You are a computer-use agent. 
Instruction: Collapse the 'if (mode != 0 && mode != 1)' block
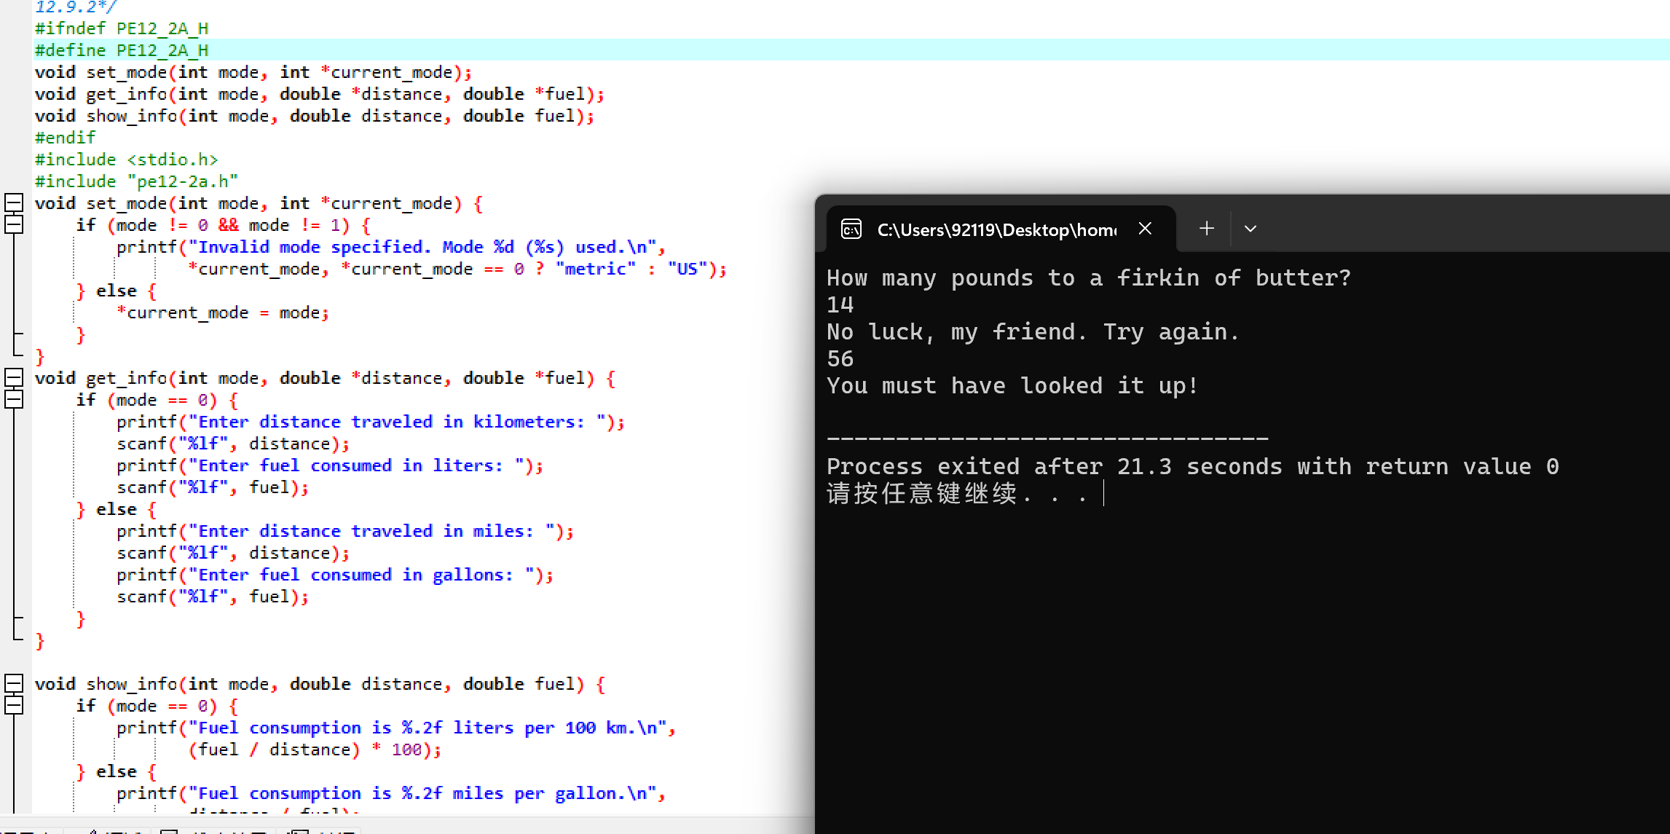point(14,225)
